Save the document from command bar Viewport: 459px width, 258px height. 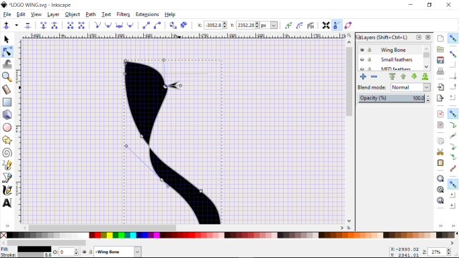(440, 60)
